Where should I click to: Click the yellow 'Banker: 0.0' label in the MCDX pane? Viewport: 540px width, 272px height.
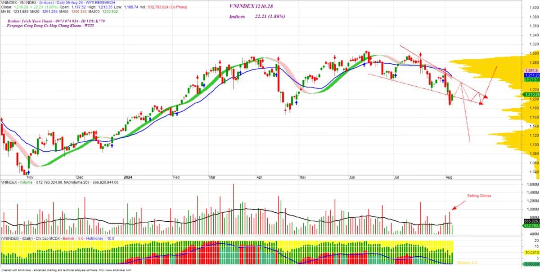[x=467, y=262]
